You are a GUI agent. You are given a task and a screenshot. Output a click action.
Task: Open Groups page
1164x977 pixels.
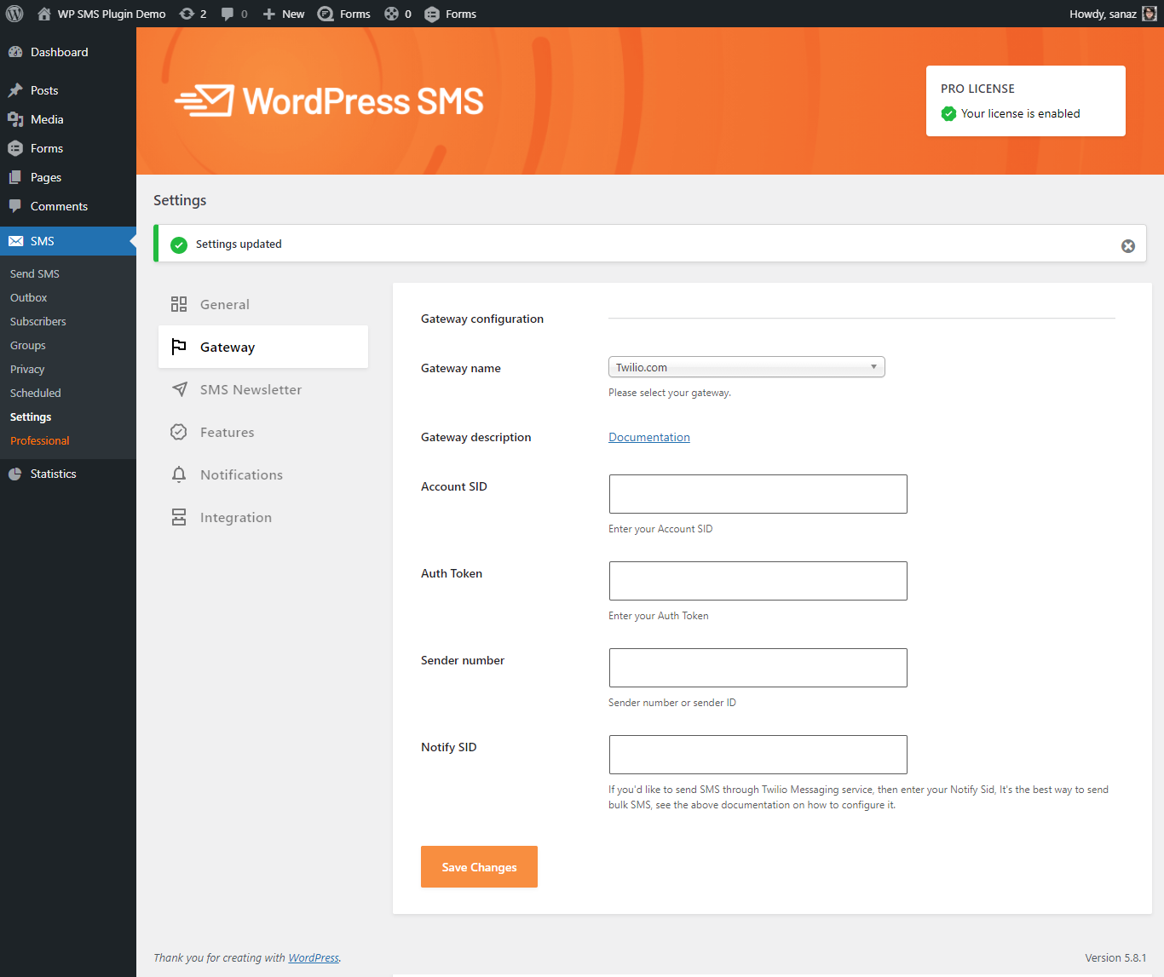[x=28, y=345]
